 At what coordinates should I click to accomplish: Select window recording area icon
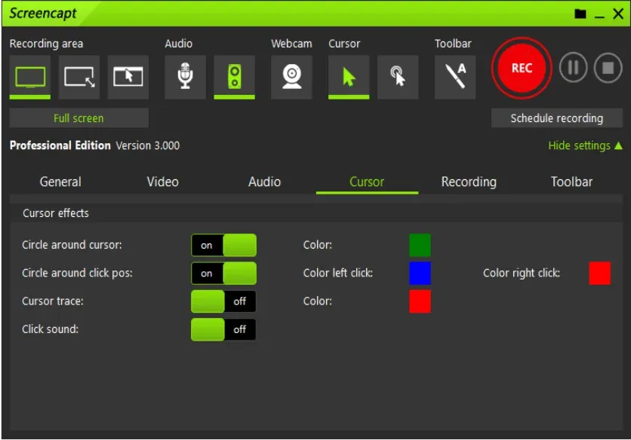pos(128,77)
